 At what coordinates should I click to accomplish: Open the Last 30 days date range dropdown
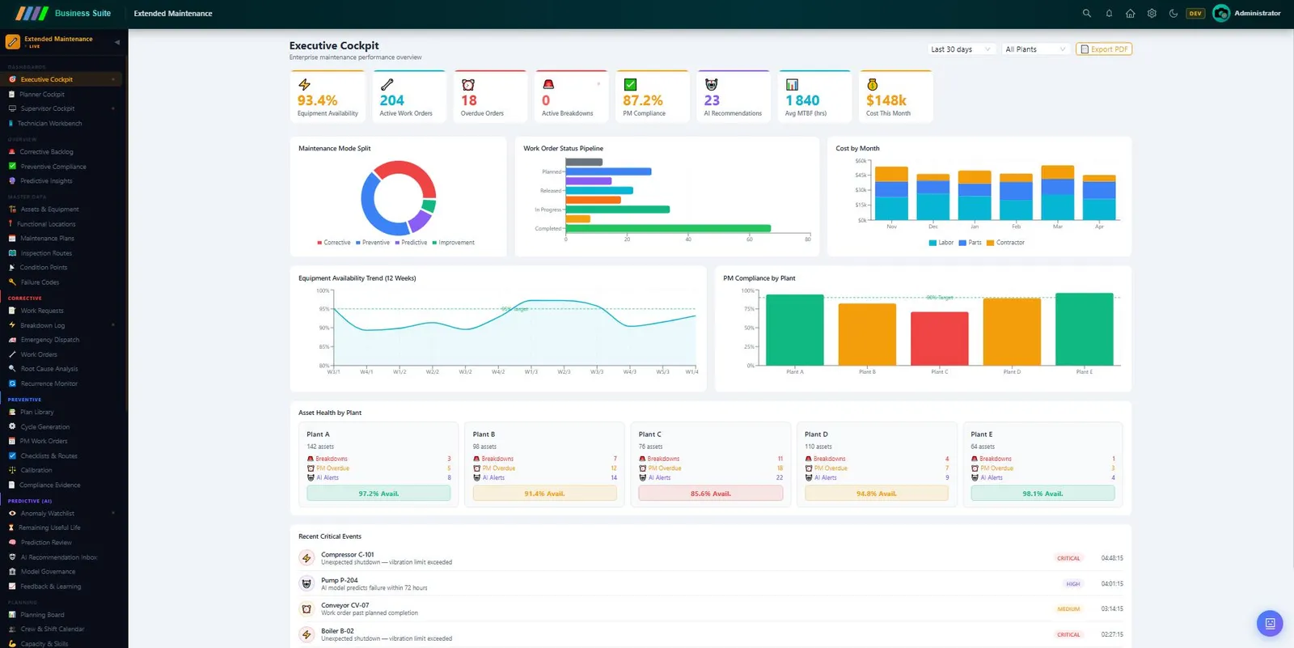pos(960,49)
